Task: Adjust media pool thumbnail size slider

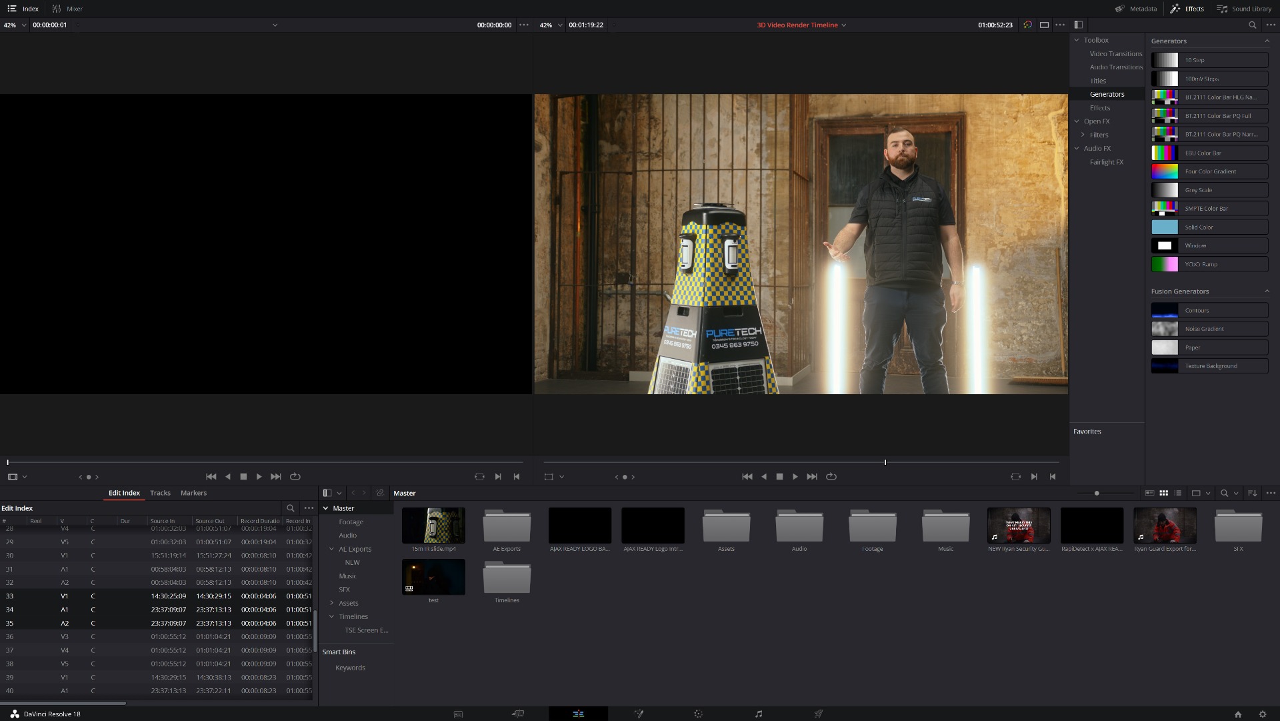Action: pos(1097,493)
